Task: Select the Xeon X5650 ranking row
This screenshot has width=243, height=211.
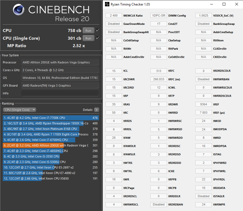Action: pos(51,178)
